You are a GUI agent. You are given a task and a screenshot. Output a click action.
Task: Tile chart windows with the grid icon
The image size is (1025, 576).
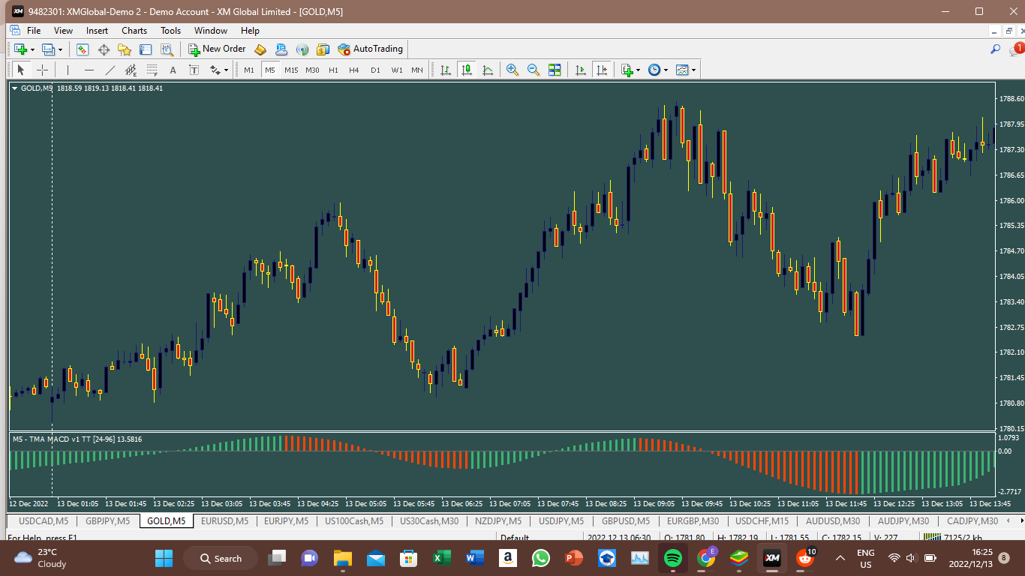(555, 70)
